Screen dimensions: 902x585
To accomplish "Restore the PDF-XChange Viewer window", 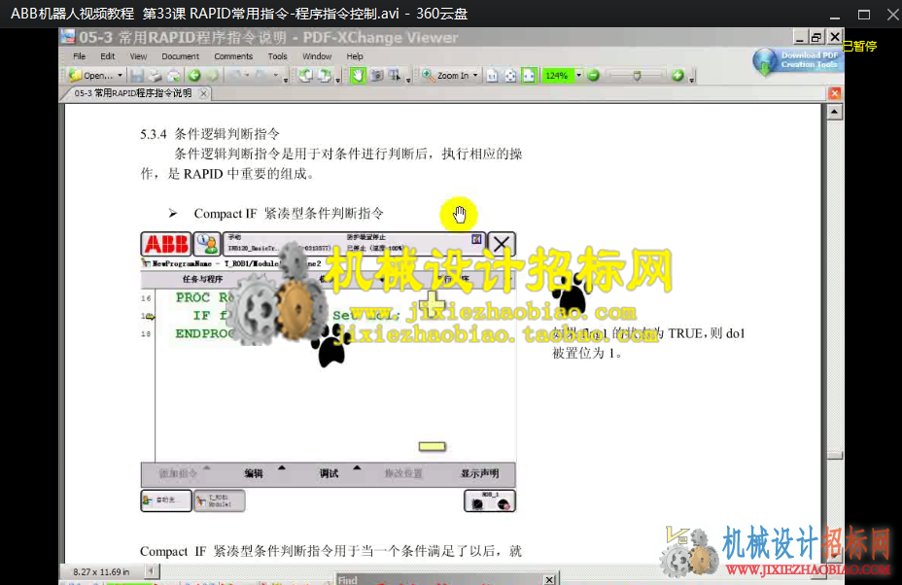I will tap(816, 37).
